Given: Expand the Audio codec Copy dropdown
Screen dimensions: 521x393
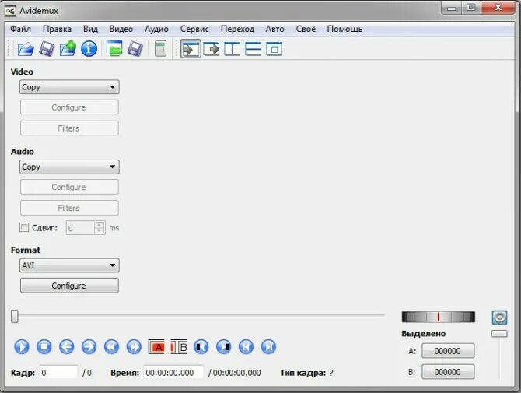Looking at the screenshot, I should click(69, 167).
